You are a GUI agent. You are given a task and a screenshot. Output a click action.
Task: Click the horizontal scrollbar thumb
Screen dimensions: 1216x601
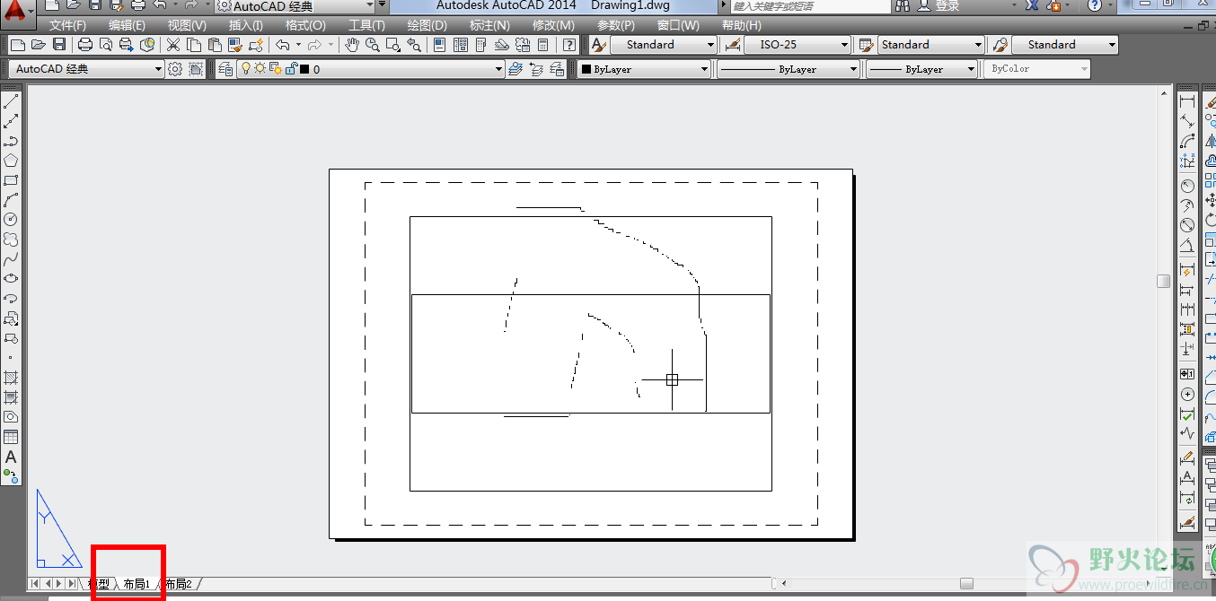point(966,583)
